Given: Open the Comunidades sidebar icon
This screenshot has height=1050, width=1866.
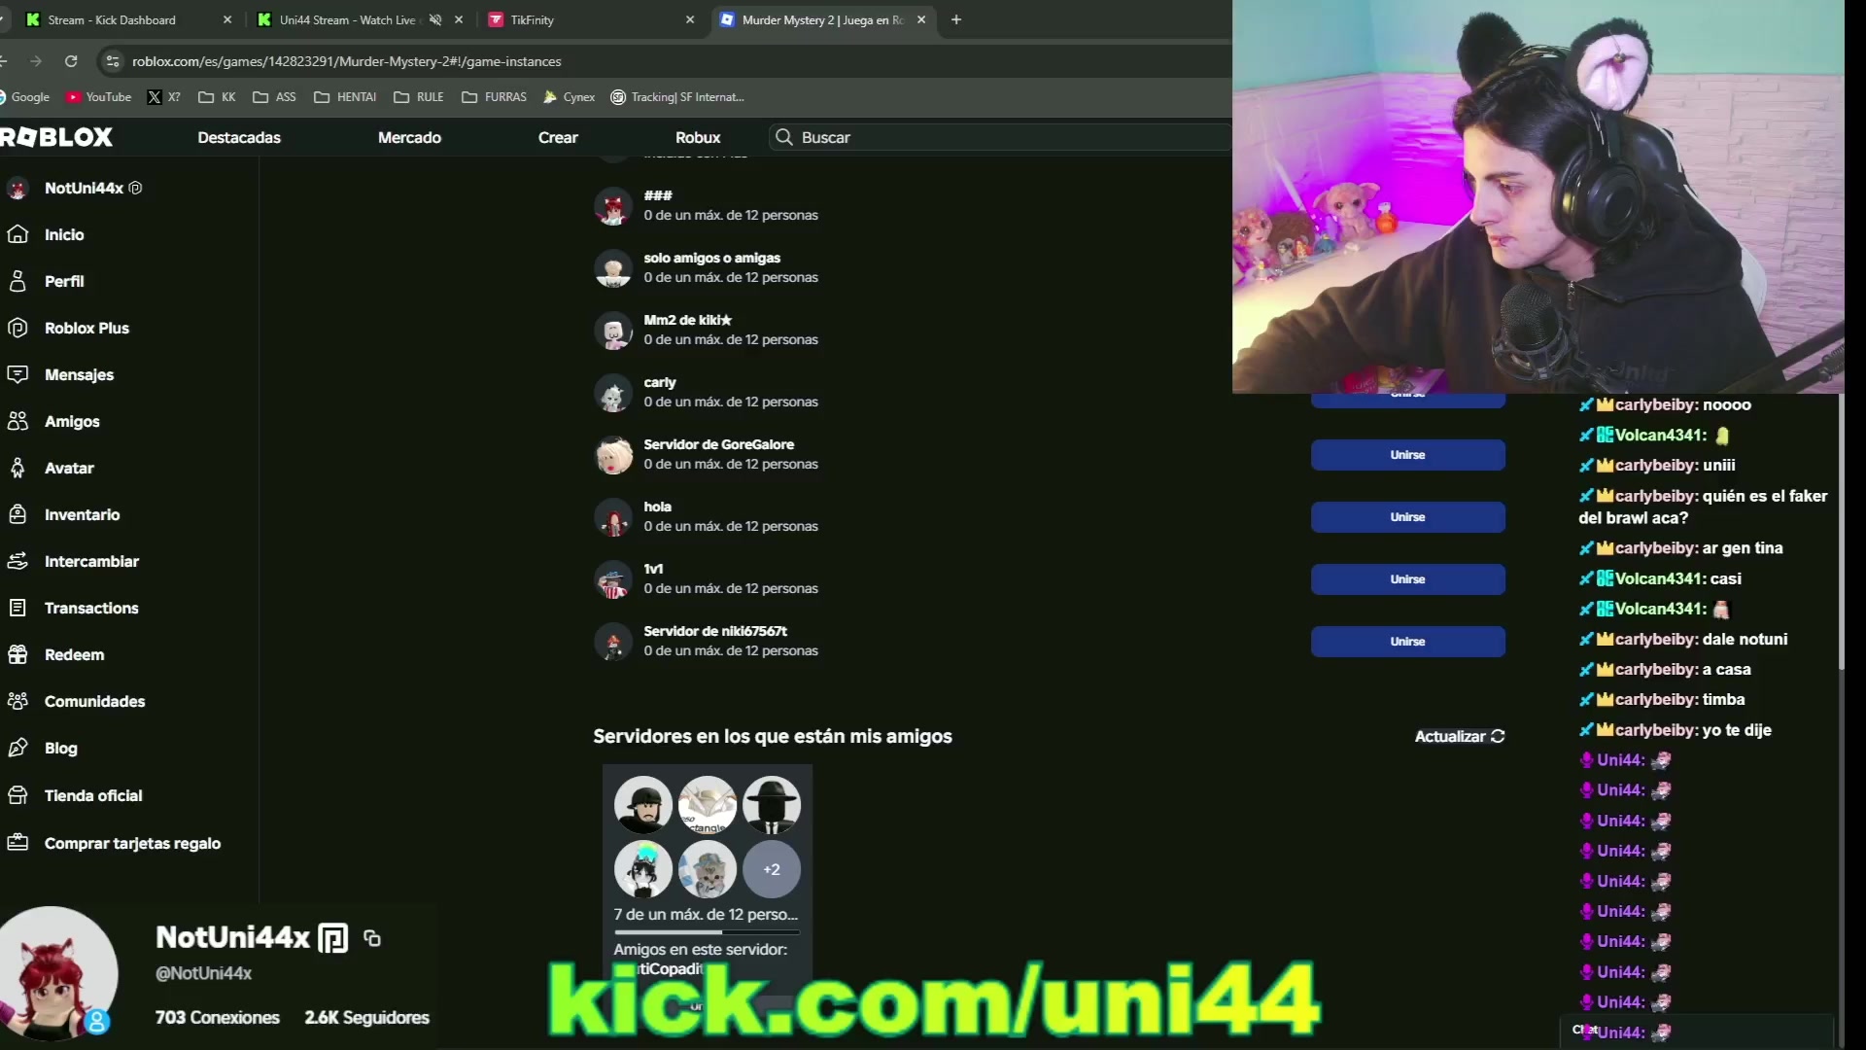Looking at the screenshot, I should click(x=17, y=701).
